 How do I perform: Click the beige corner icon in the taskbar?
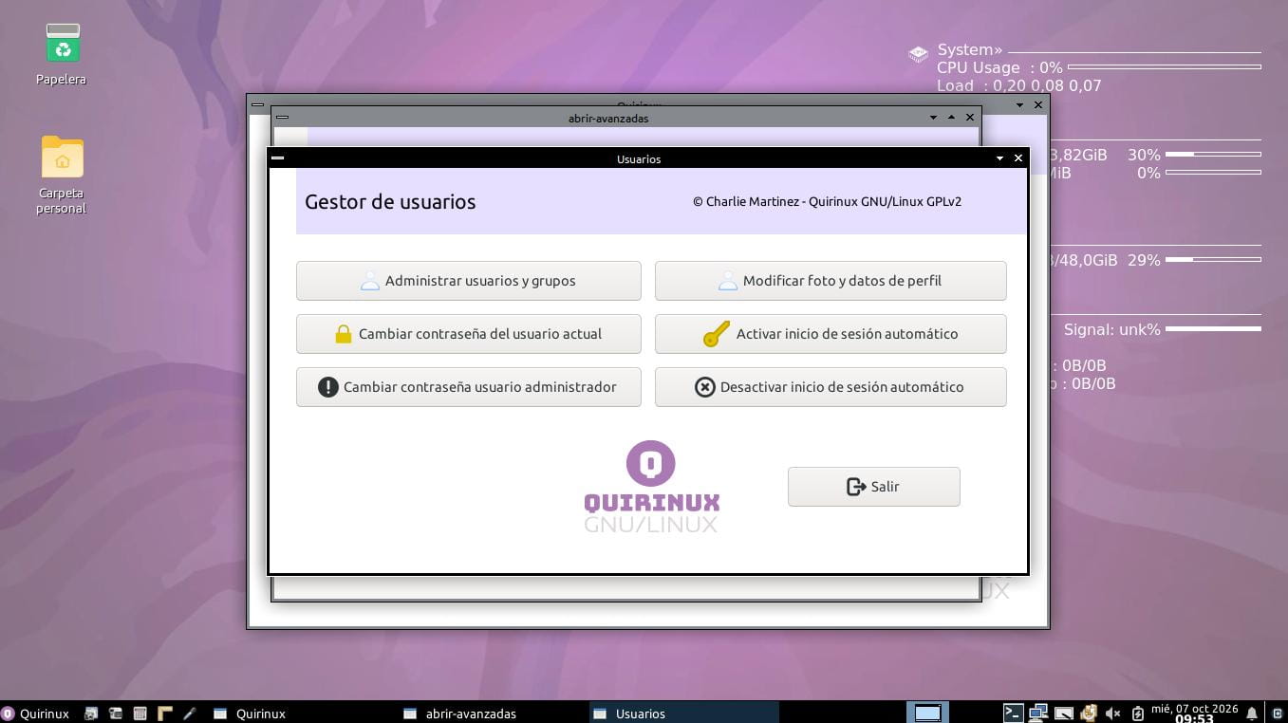pyautogui.click(x=164, y=714)
